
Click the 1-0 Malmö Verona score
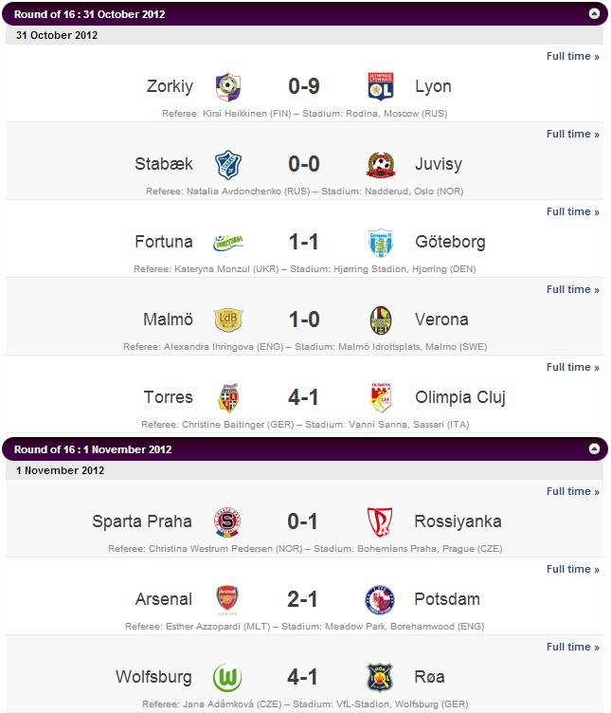[304, 320]
